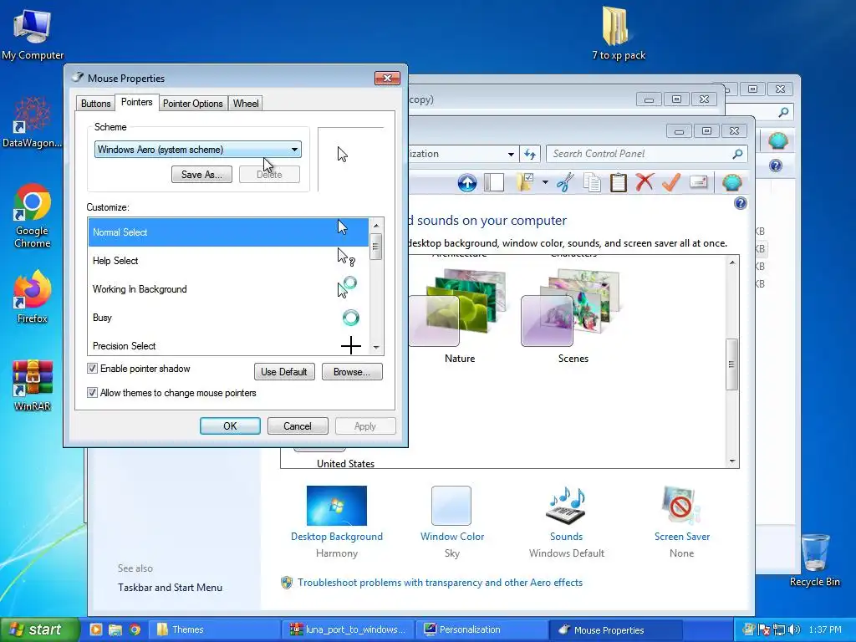Screen dimensions: 856x642
Task: Click the Use Default button
Action: coord(284,372)
